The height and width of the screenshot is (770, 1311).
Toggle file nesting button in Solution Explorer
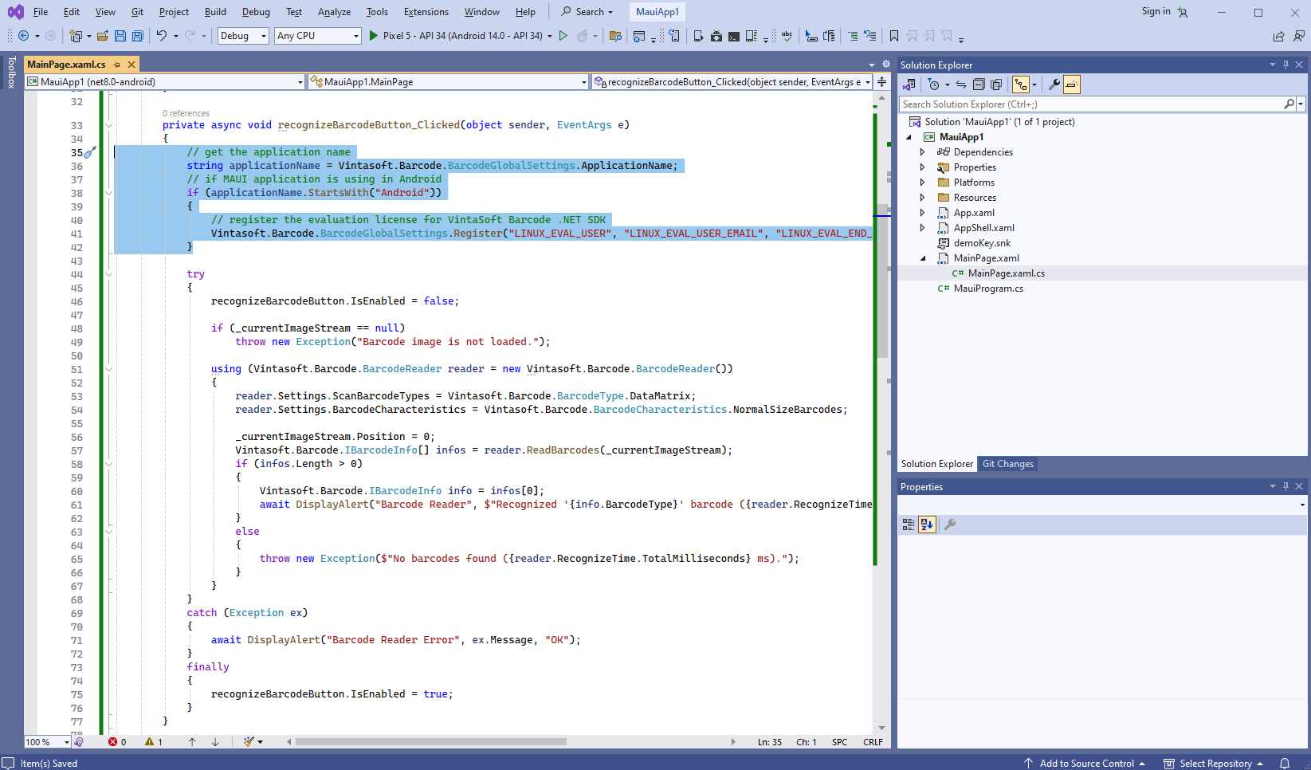(x=1021, y=84)
